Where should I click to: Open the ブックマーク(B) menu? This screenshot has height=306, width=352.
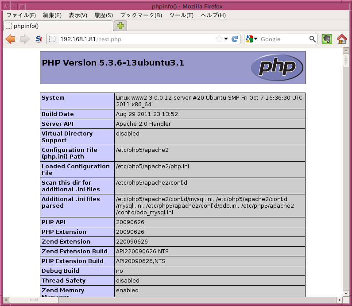click(141, 15)
